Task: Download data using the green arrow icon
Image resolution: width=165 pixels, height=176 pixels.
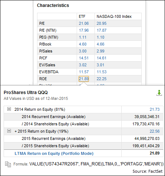Action: tap(159, 93)
